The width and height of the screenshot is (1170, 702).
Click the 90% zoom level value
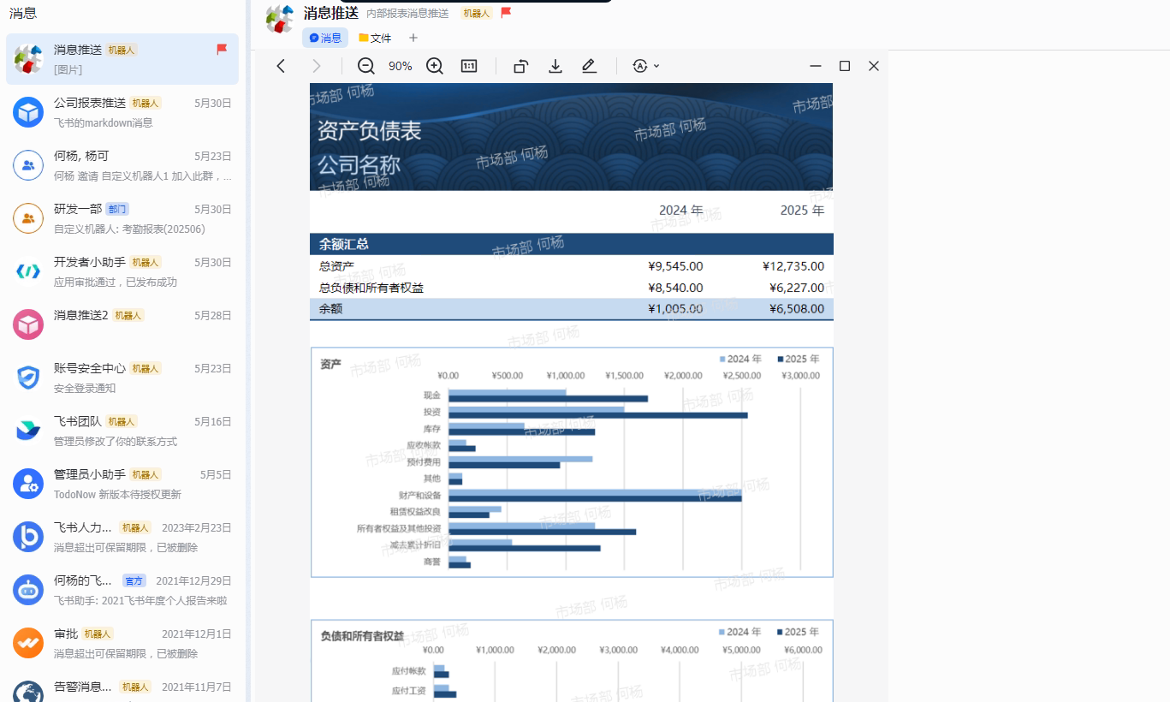click(x=400, y=66)
